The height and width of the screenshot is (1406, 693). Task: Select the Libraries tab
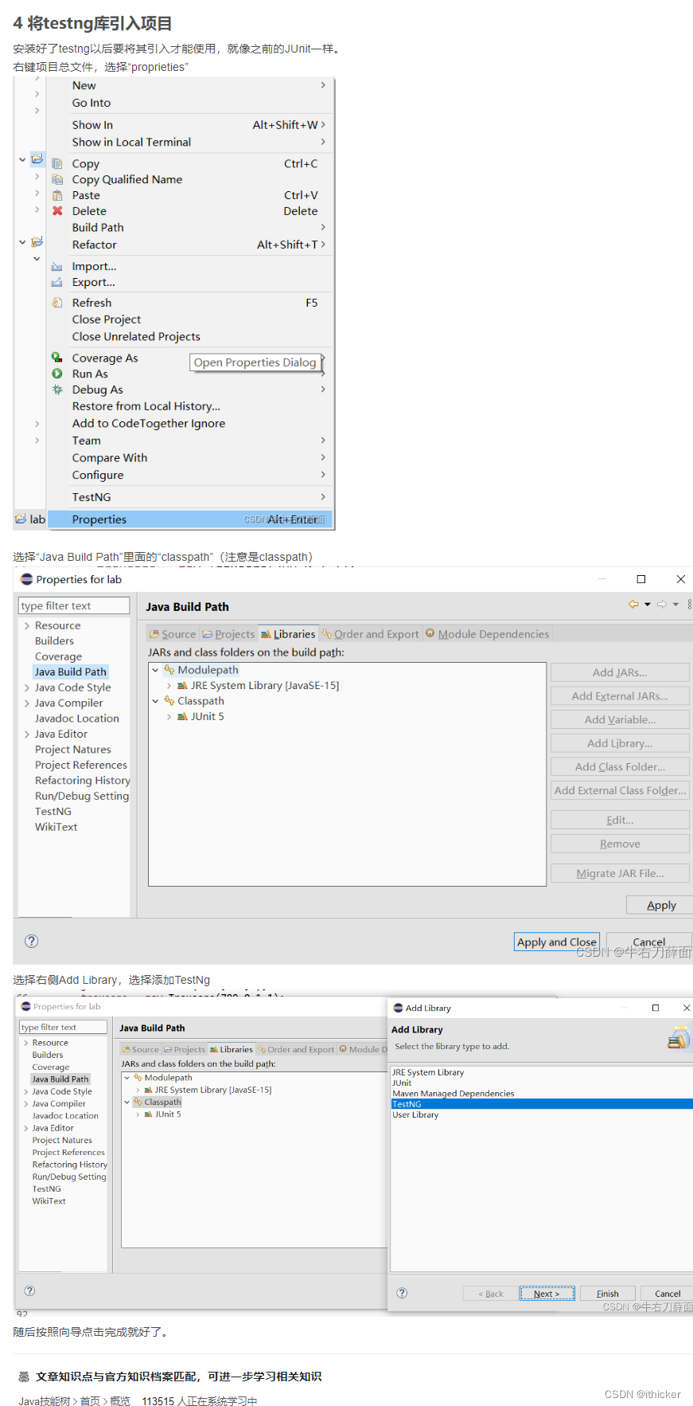(288, 634)
